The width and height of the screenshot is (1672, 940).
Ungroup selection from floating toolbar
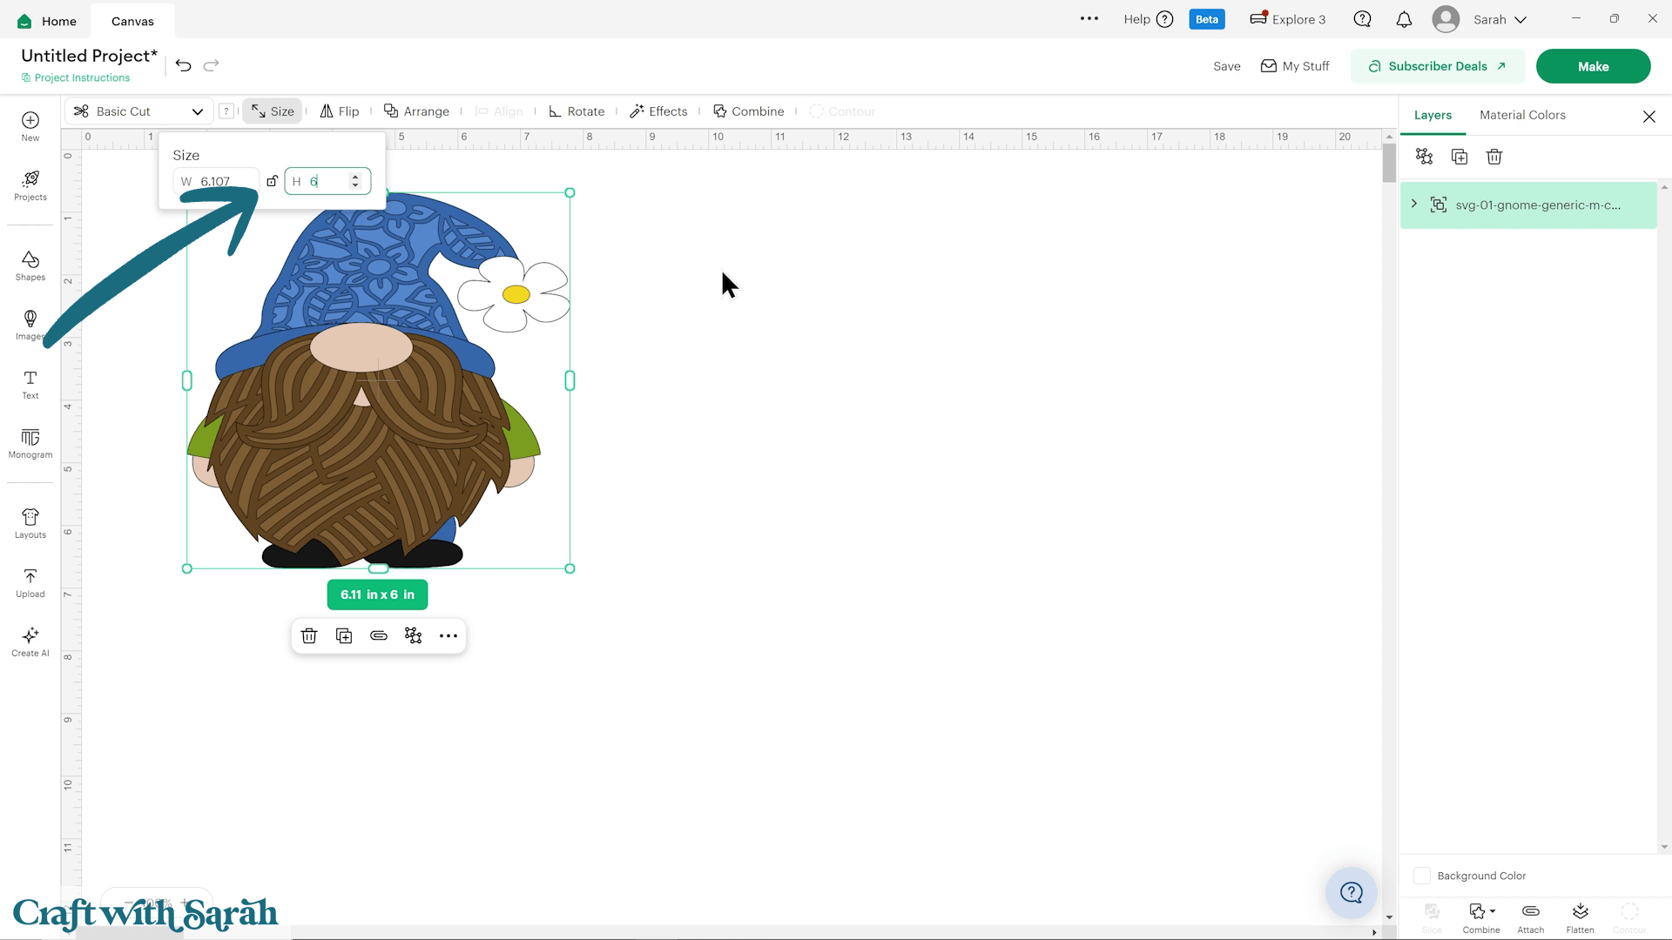[x=414, y=636]
